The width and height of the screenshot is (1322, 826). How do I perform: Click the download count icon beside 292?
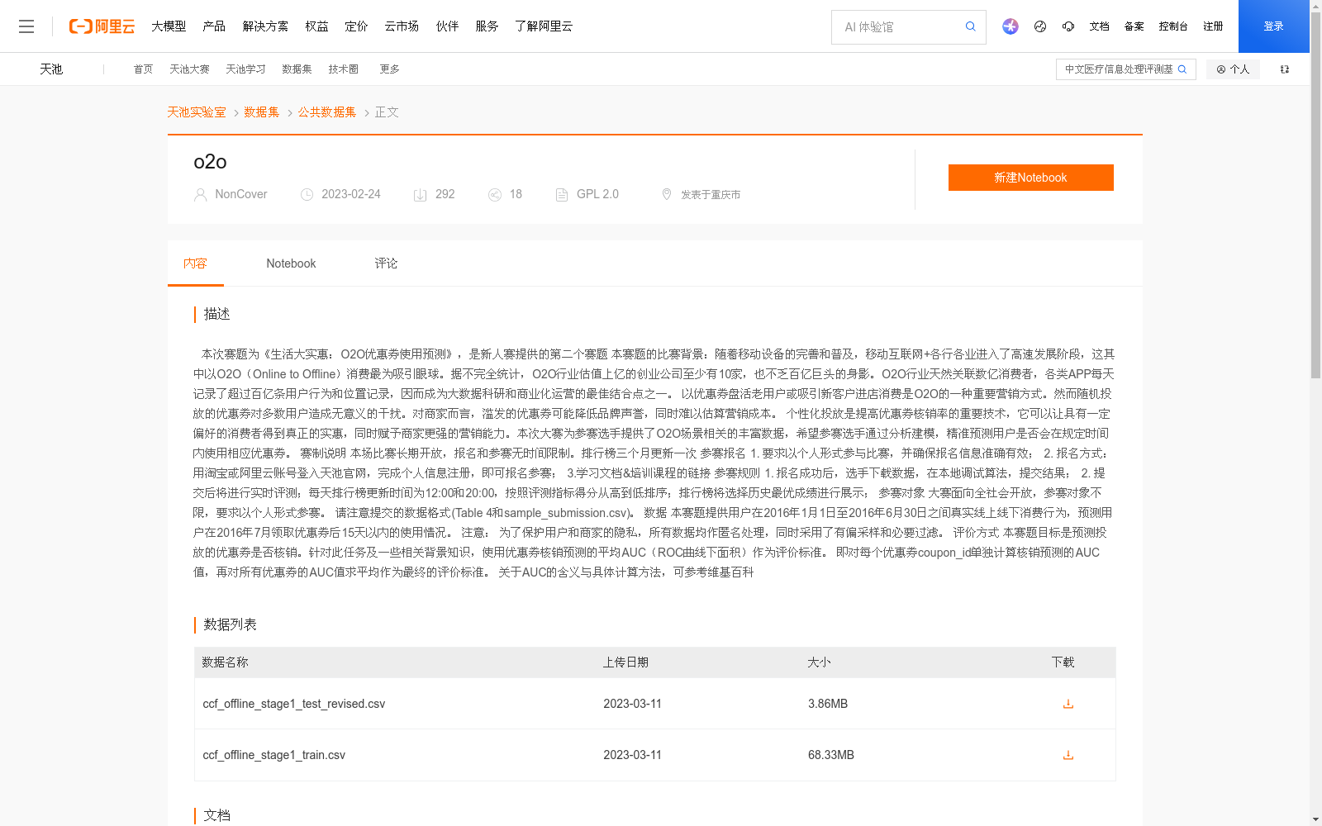[x=420, y=195]
